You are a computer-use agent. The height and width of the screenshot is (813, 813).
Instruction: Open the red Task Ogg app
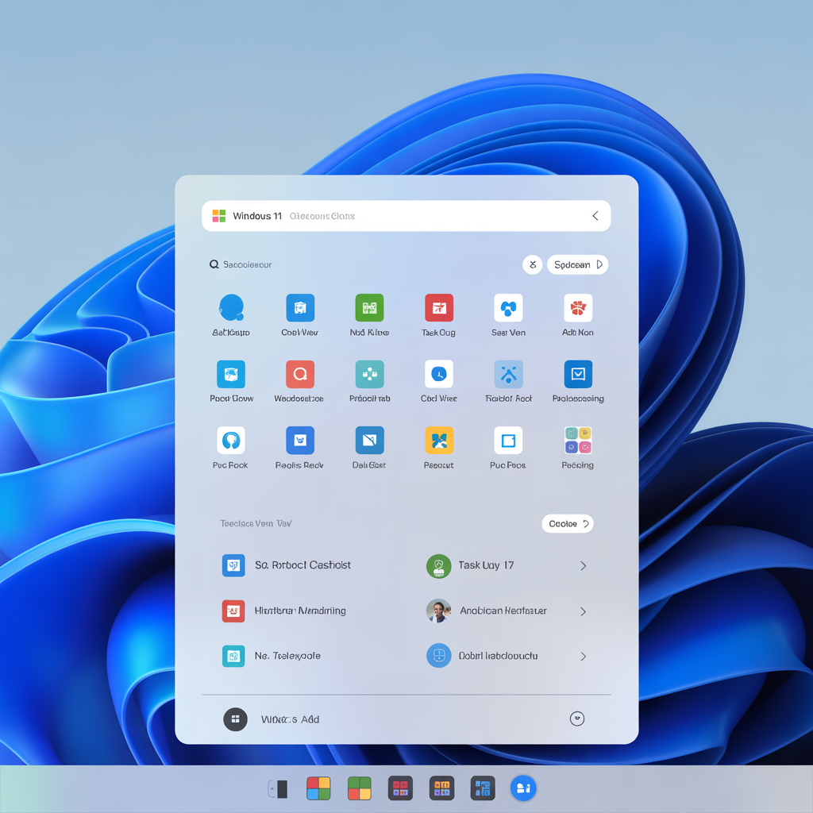coord(438,310)
